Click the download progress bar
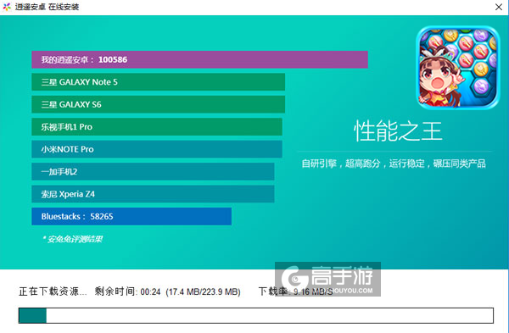The height and width of the screenshot is (333, 509). [256, 315]
